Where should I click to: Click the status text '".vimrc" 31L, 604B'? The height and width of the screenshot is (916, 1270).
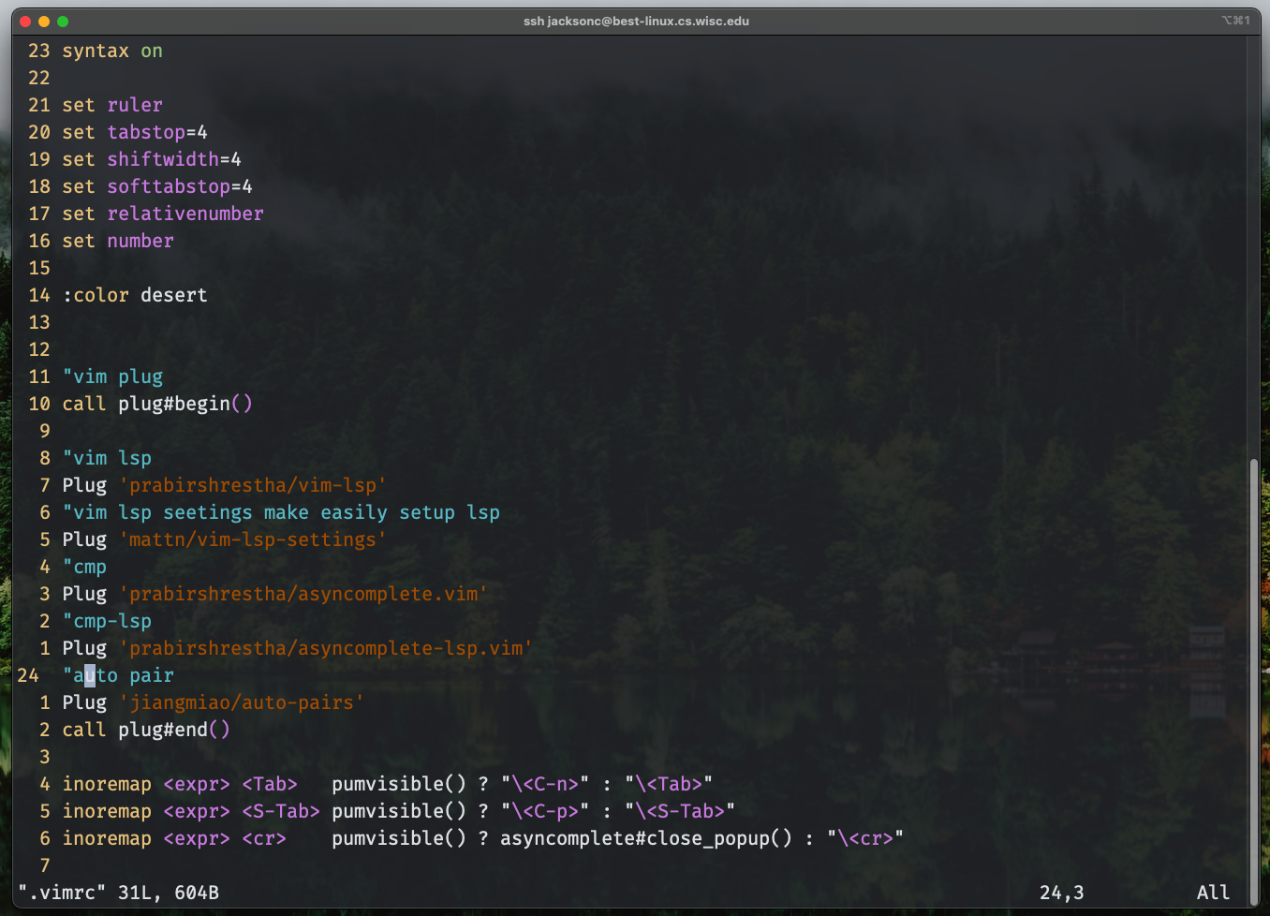[118, 893]
